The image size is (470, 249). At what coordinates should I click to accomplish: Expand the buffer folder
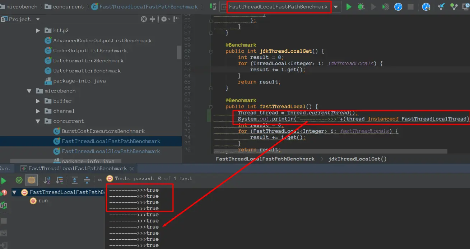(x=38, y=101)
